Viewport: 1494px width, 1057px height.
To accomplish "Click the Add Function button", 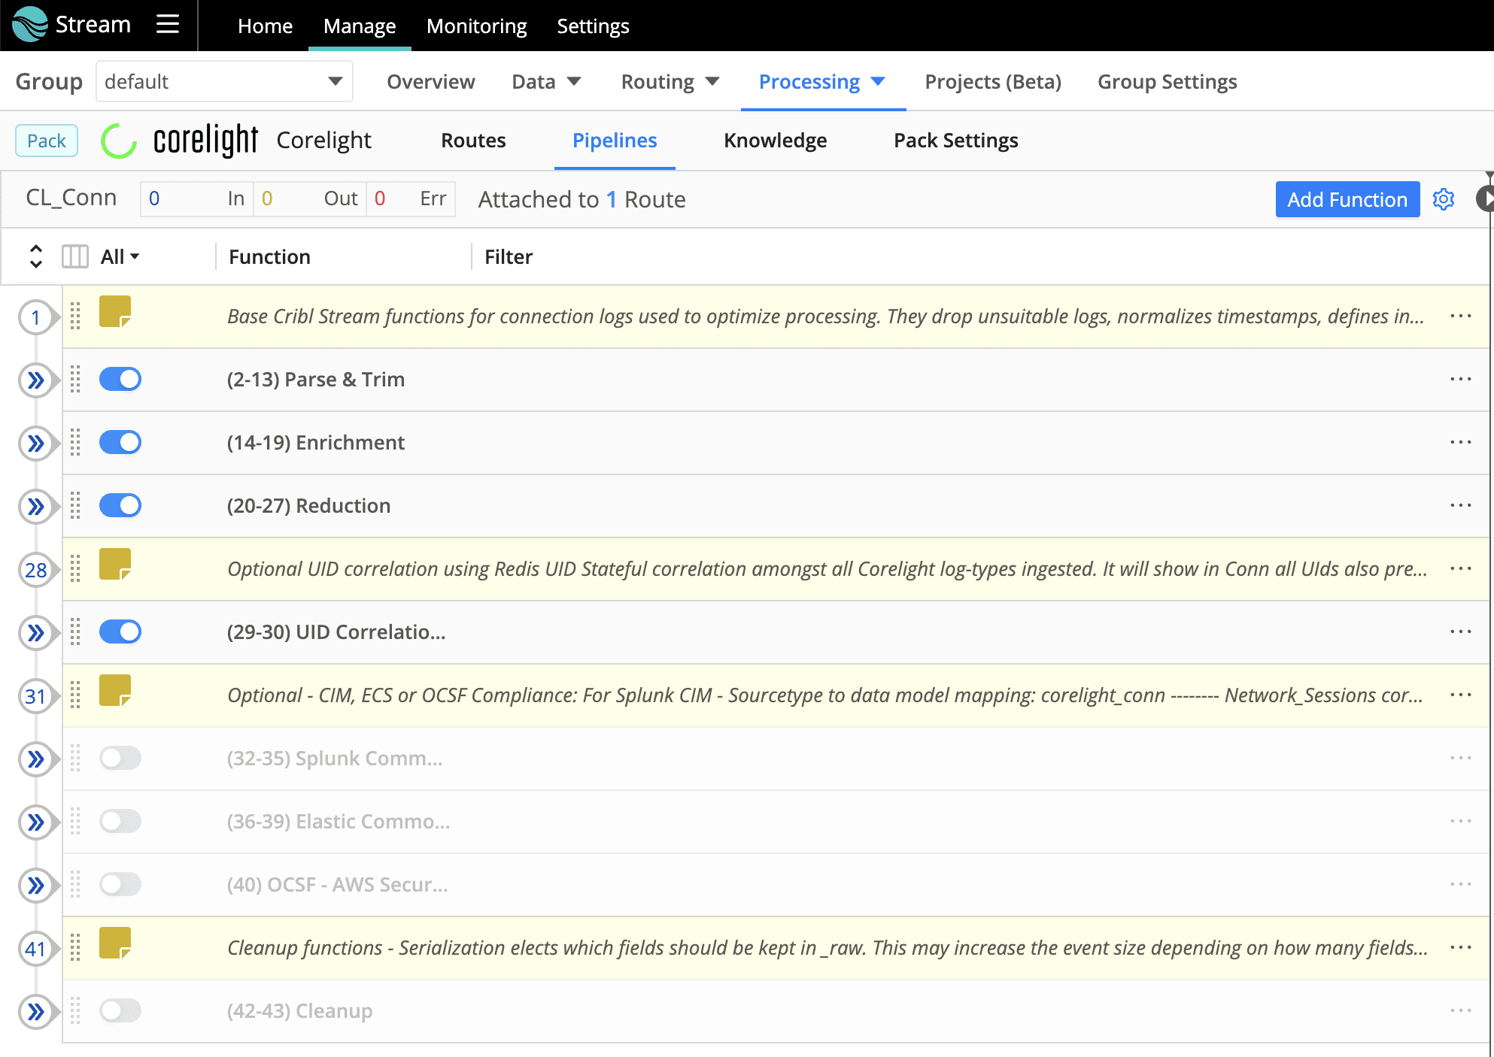I will [x=1347, y=199].
